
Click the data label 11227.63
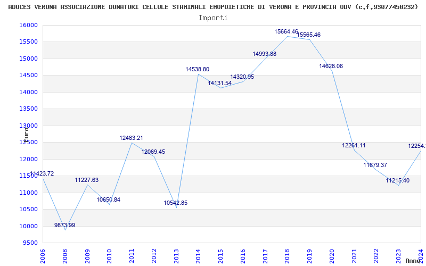coord(87,180)
